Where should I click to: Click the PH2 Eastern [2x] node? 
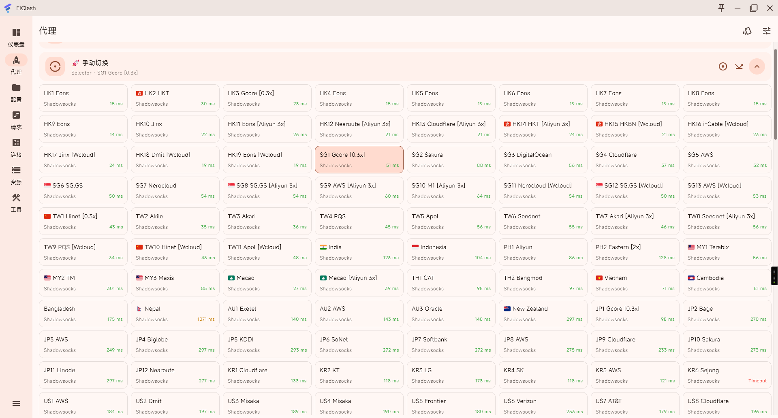tap(635, 252)
